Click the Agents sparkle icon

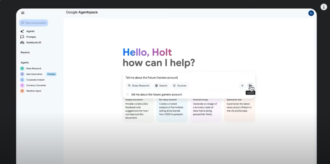tap(22, 31)
